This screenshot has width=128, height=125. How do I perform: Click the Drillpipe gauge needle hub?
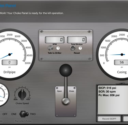pos(10,55)
